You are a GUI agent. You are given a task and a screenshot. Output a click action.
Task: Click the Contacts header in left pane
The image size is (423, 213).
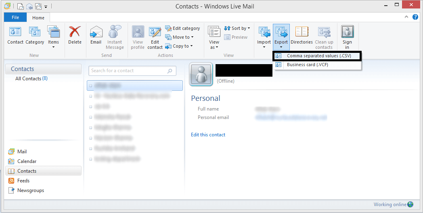tap(43, 69)
